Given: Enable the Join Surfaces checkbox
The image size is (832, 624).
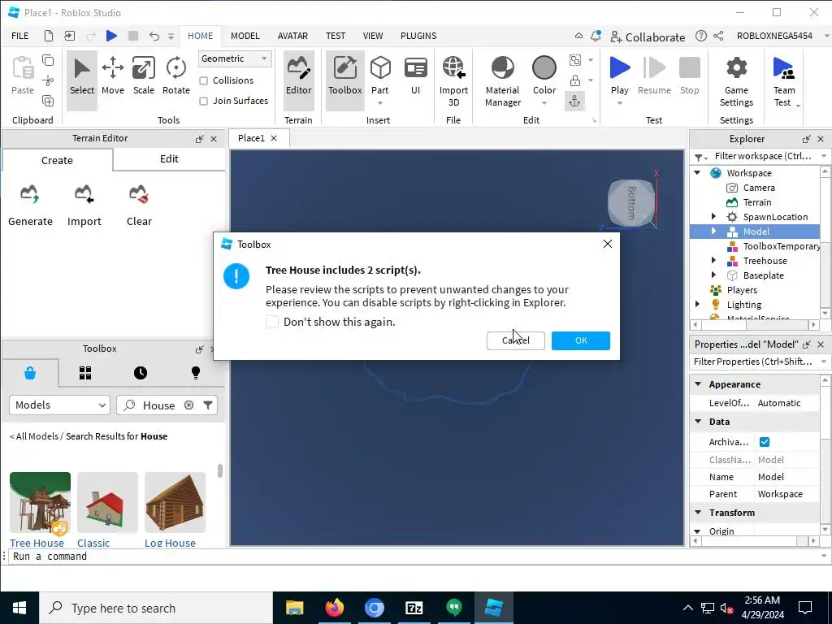Looking at the screenshot, I should [203, 101].
